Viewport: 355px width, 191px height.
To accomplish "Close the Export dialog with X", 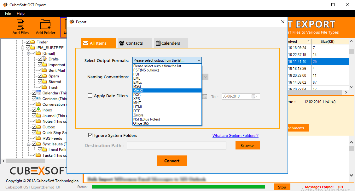I will [x=282, y=22].
